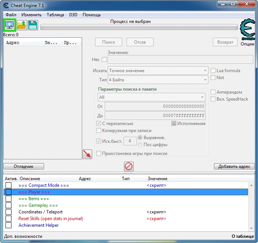Check Приостановка игры при поиске
The height and width of the screenshot is (243, 258).
(x=98, y=153)
